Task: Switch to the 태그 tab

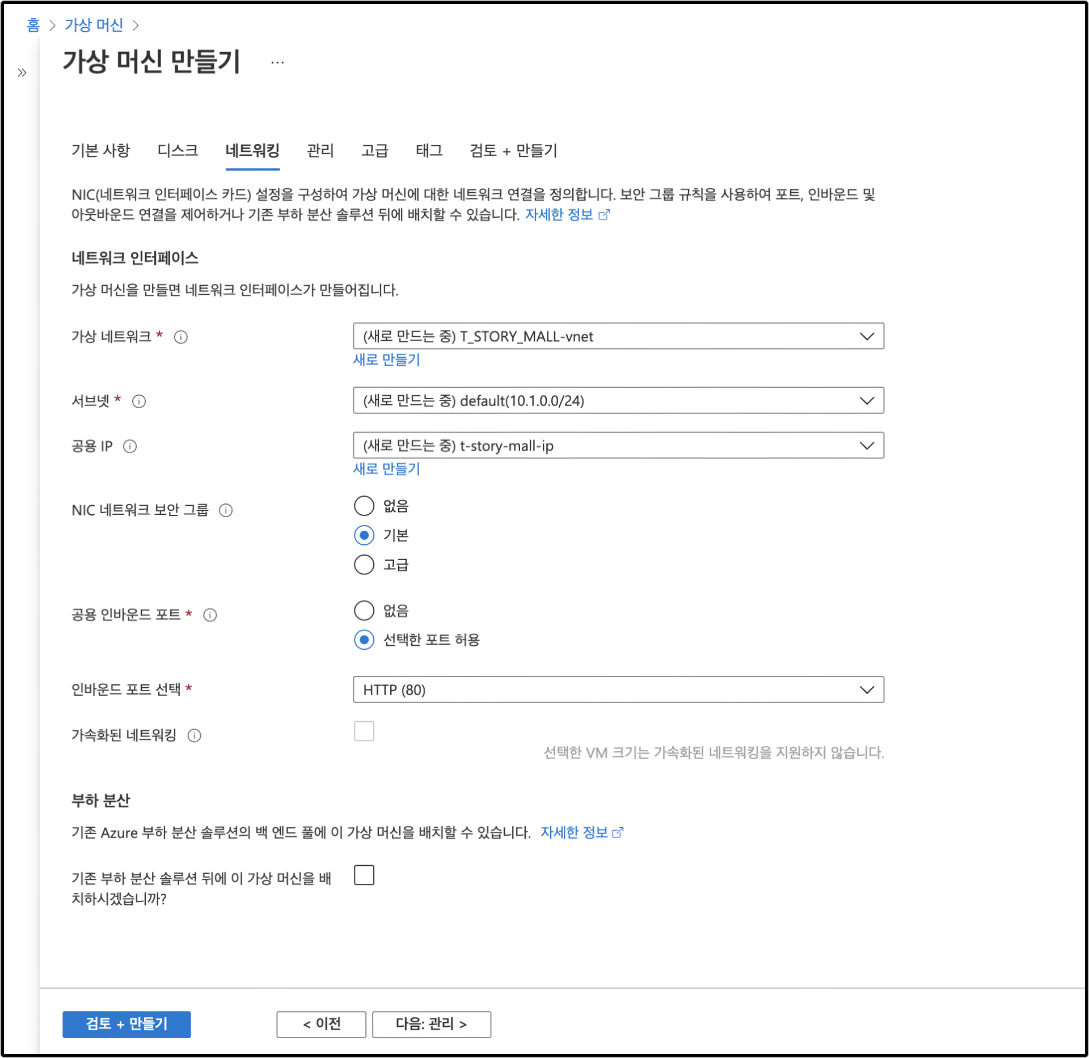Action: (429, 151)
